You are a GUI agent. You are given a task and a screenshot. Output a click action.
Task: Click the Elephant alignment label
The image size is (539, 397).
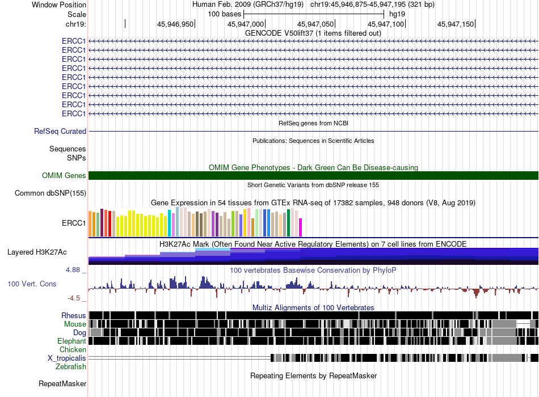71,341
